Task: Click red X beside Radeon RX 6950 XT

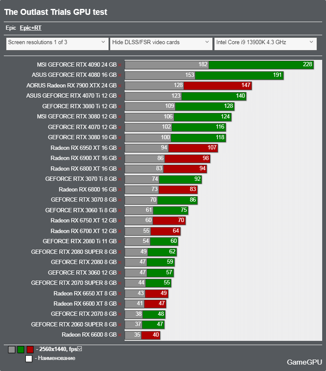Action: tap(120, 148)
